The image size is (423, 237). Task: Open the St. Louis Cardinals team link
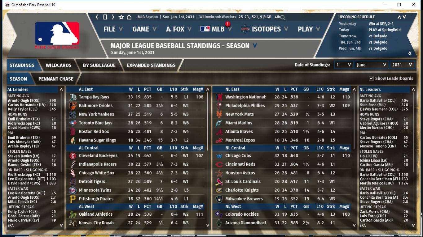coord(243,182)
